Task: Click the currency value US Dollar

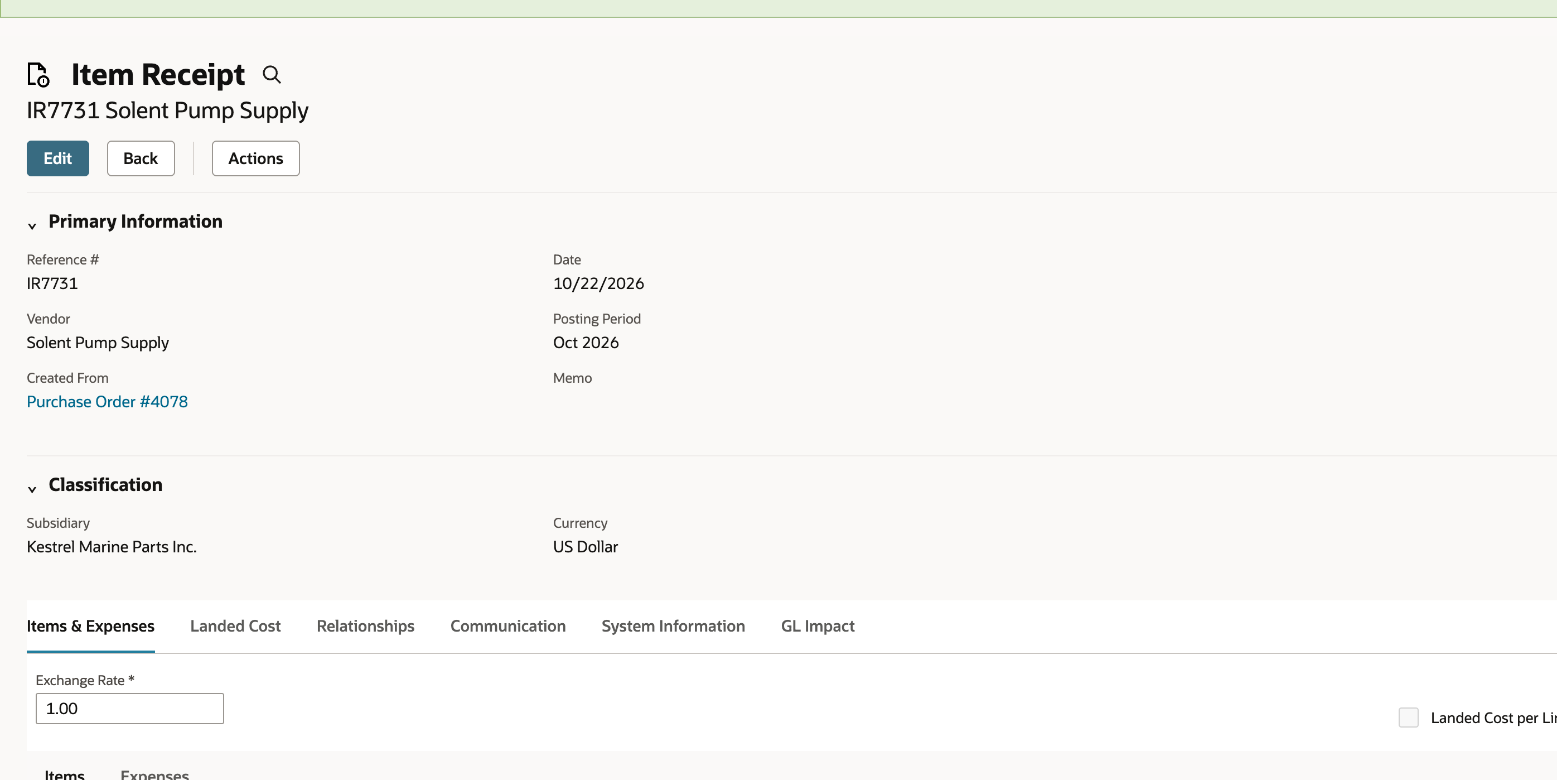Action: [585, 547]
